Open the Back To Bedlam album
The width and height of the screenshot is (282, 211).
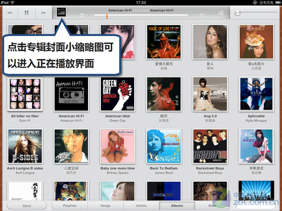[164, 146]
